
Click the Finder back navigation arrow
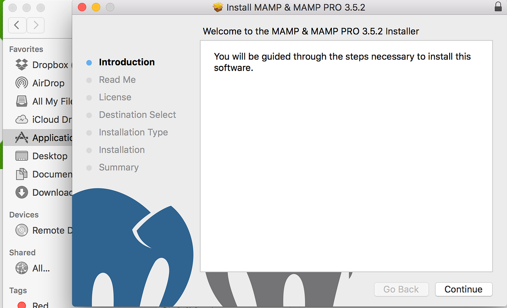coord(17,25)
